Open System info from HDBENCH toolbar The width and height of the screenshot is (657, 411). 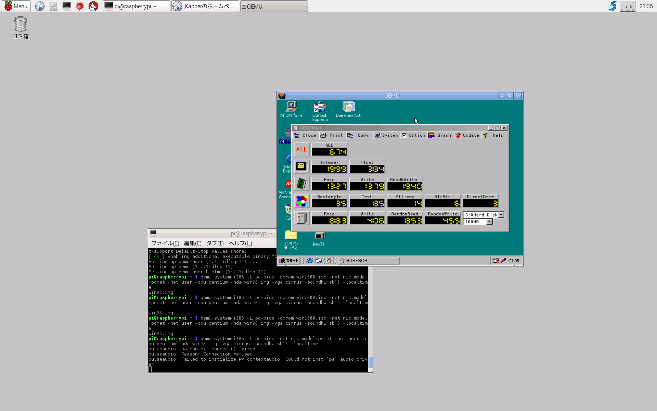tap(386, 135)
